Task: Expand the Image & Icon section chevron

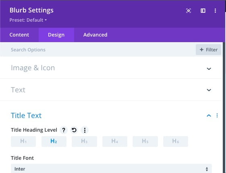Action: [x=209, y=69]
